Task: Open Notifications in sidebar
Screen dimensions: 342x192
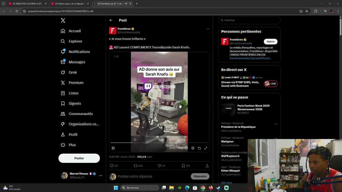Action: pyautogui.click(x=75, y=51)
